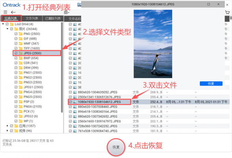Viewport: 232px width, 158px height.
Task: Select the PNG5 (2500) folder
Action: tap(33, 97)
